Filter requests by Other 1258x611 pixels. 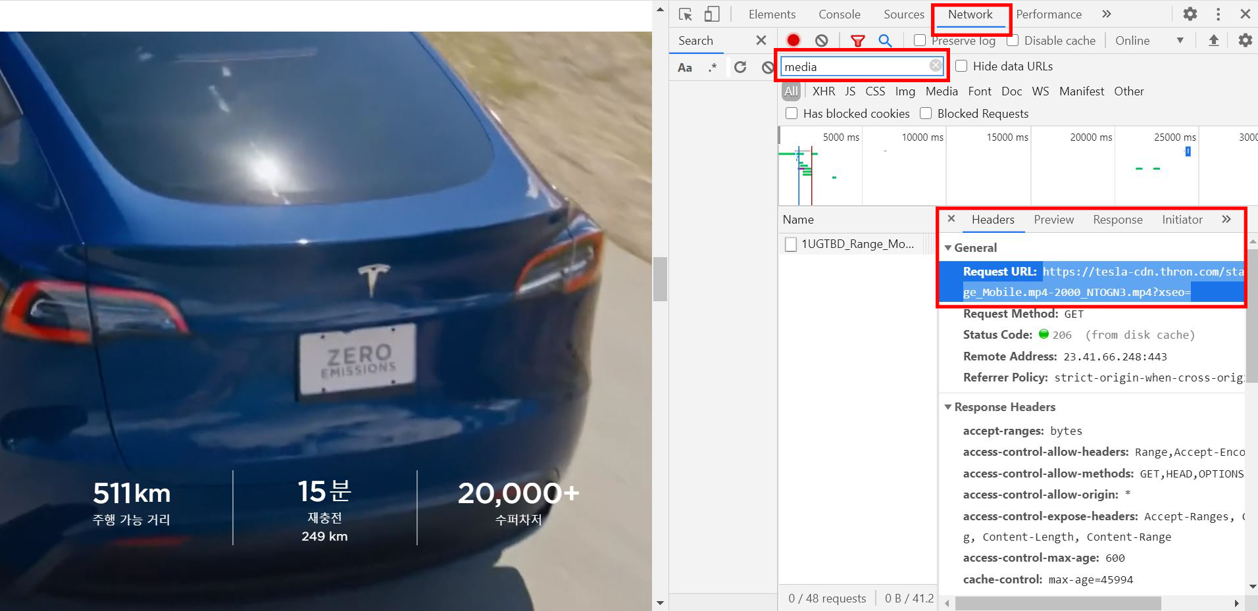(x=1129, y=91)
